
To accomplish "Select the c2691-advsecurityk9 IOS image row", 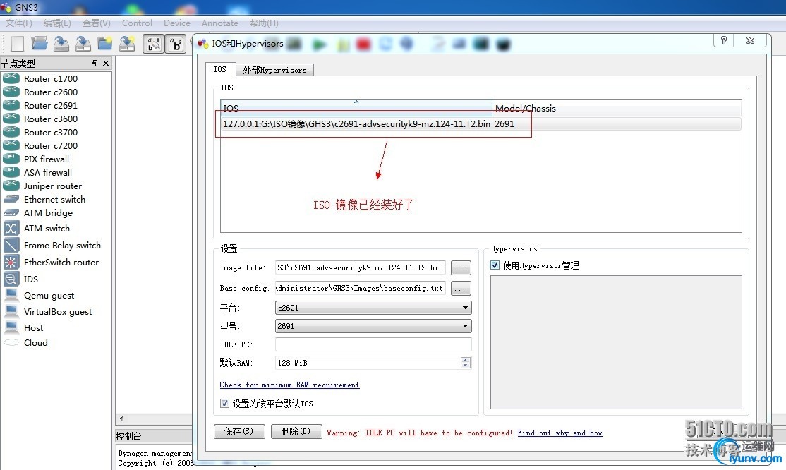I will click(480, 124).
